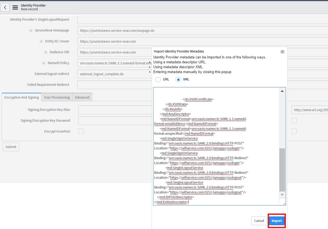The image size is (328, 229).
Task: Open the Encryption And Signing tab
Action: pos(22,97)
